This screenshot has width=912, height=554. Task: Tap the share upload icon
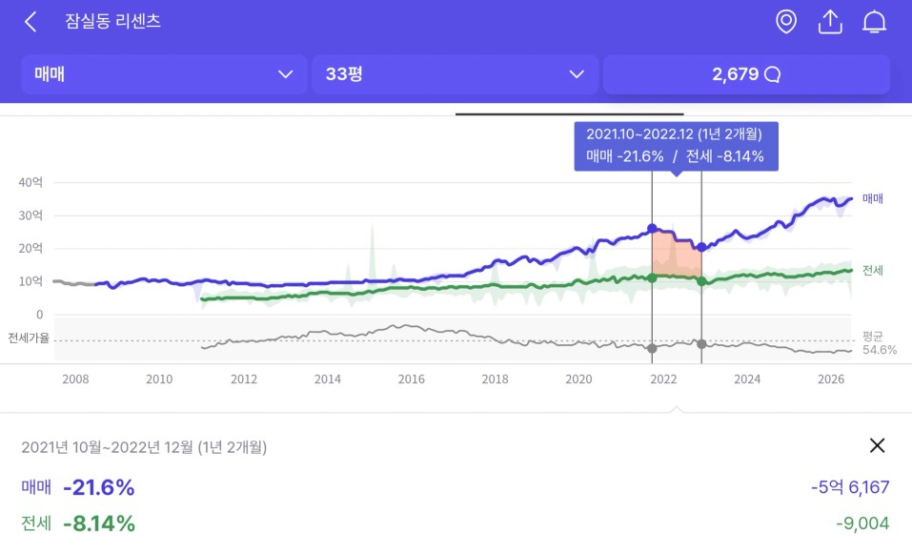(830, 22)
